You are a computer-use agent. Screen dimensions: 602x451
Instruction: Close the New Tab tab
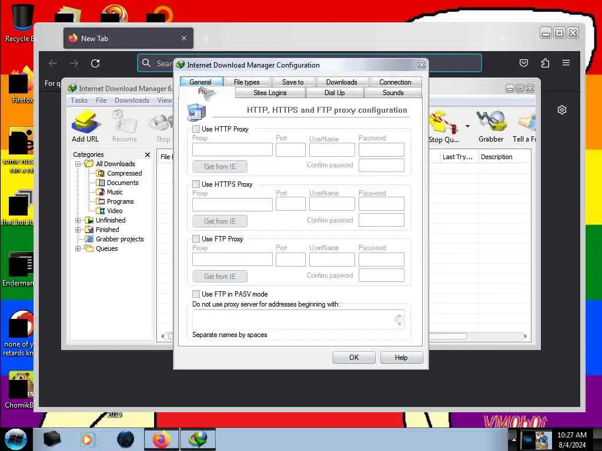pyautogui.click(x=184, y=38)
